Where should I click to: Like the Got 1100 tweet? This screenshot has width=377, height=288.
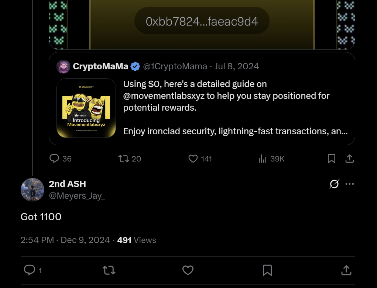point(188,270)
